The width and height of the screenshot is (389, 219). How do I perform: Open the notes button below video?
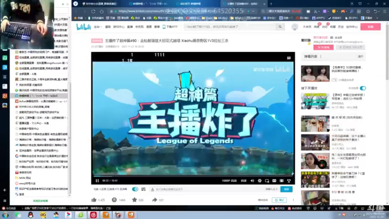tap(279, 200)
